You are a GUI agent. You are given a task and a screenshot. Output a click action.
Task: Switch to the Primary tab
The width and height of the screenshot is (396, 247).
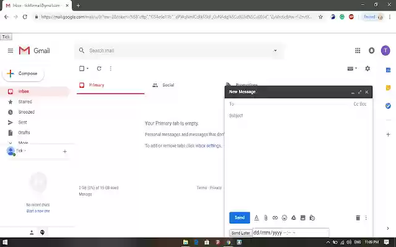coord(110,85)
